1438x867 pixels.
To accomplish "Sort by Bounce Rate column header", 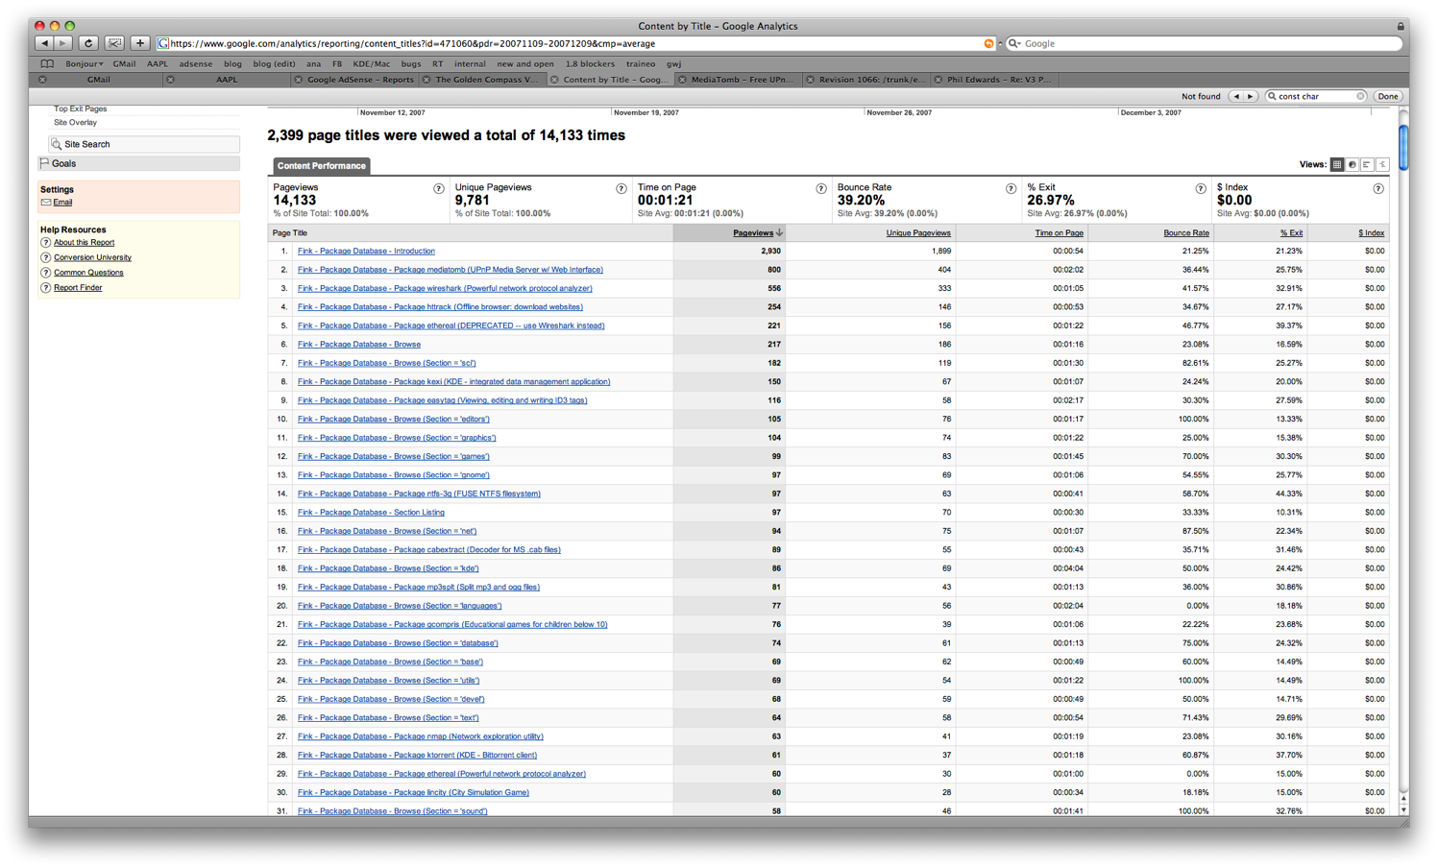I will click(x=1186, y=233).
